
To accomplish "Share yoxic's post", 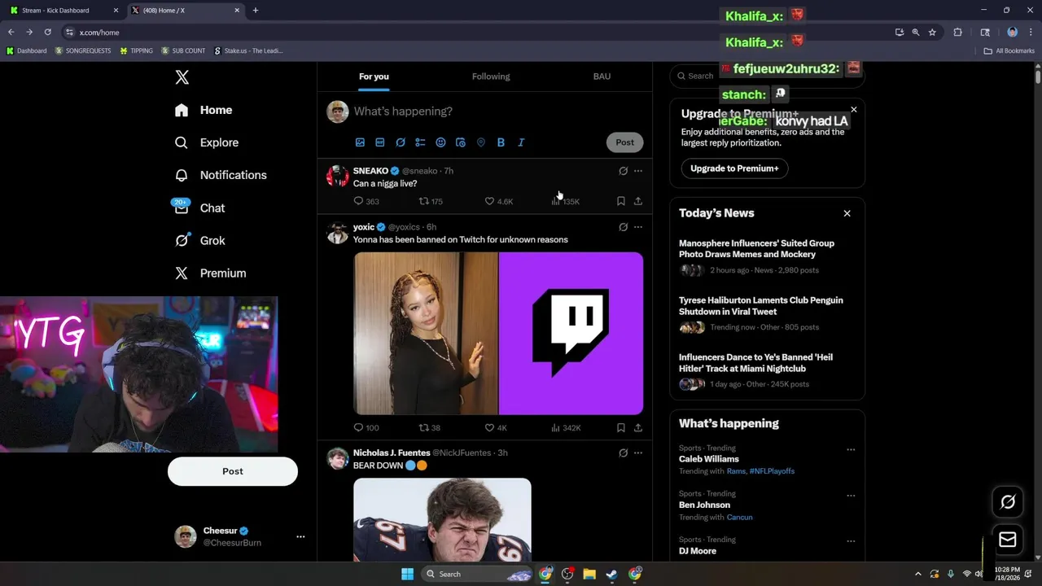I will pyautogui.click(x=638, y=427).
